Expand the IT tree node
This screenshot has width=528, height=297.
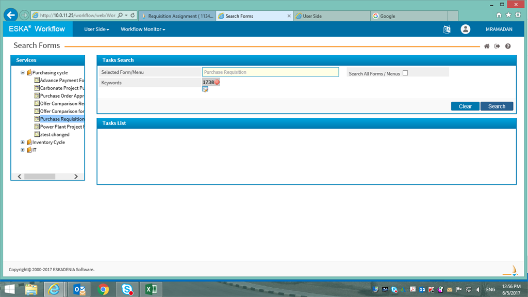(x=23, y=150)
